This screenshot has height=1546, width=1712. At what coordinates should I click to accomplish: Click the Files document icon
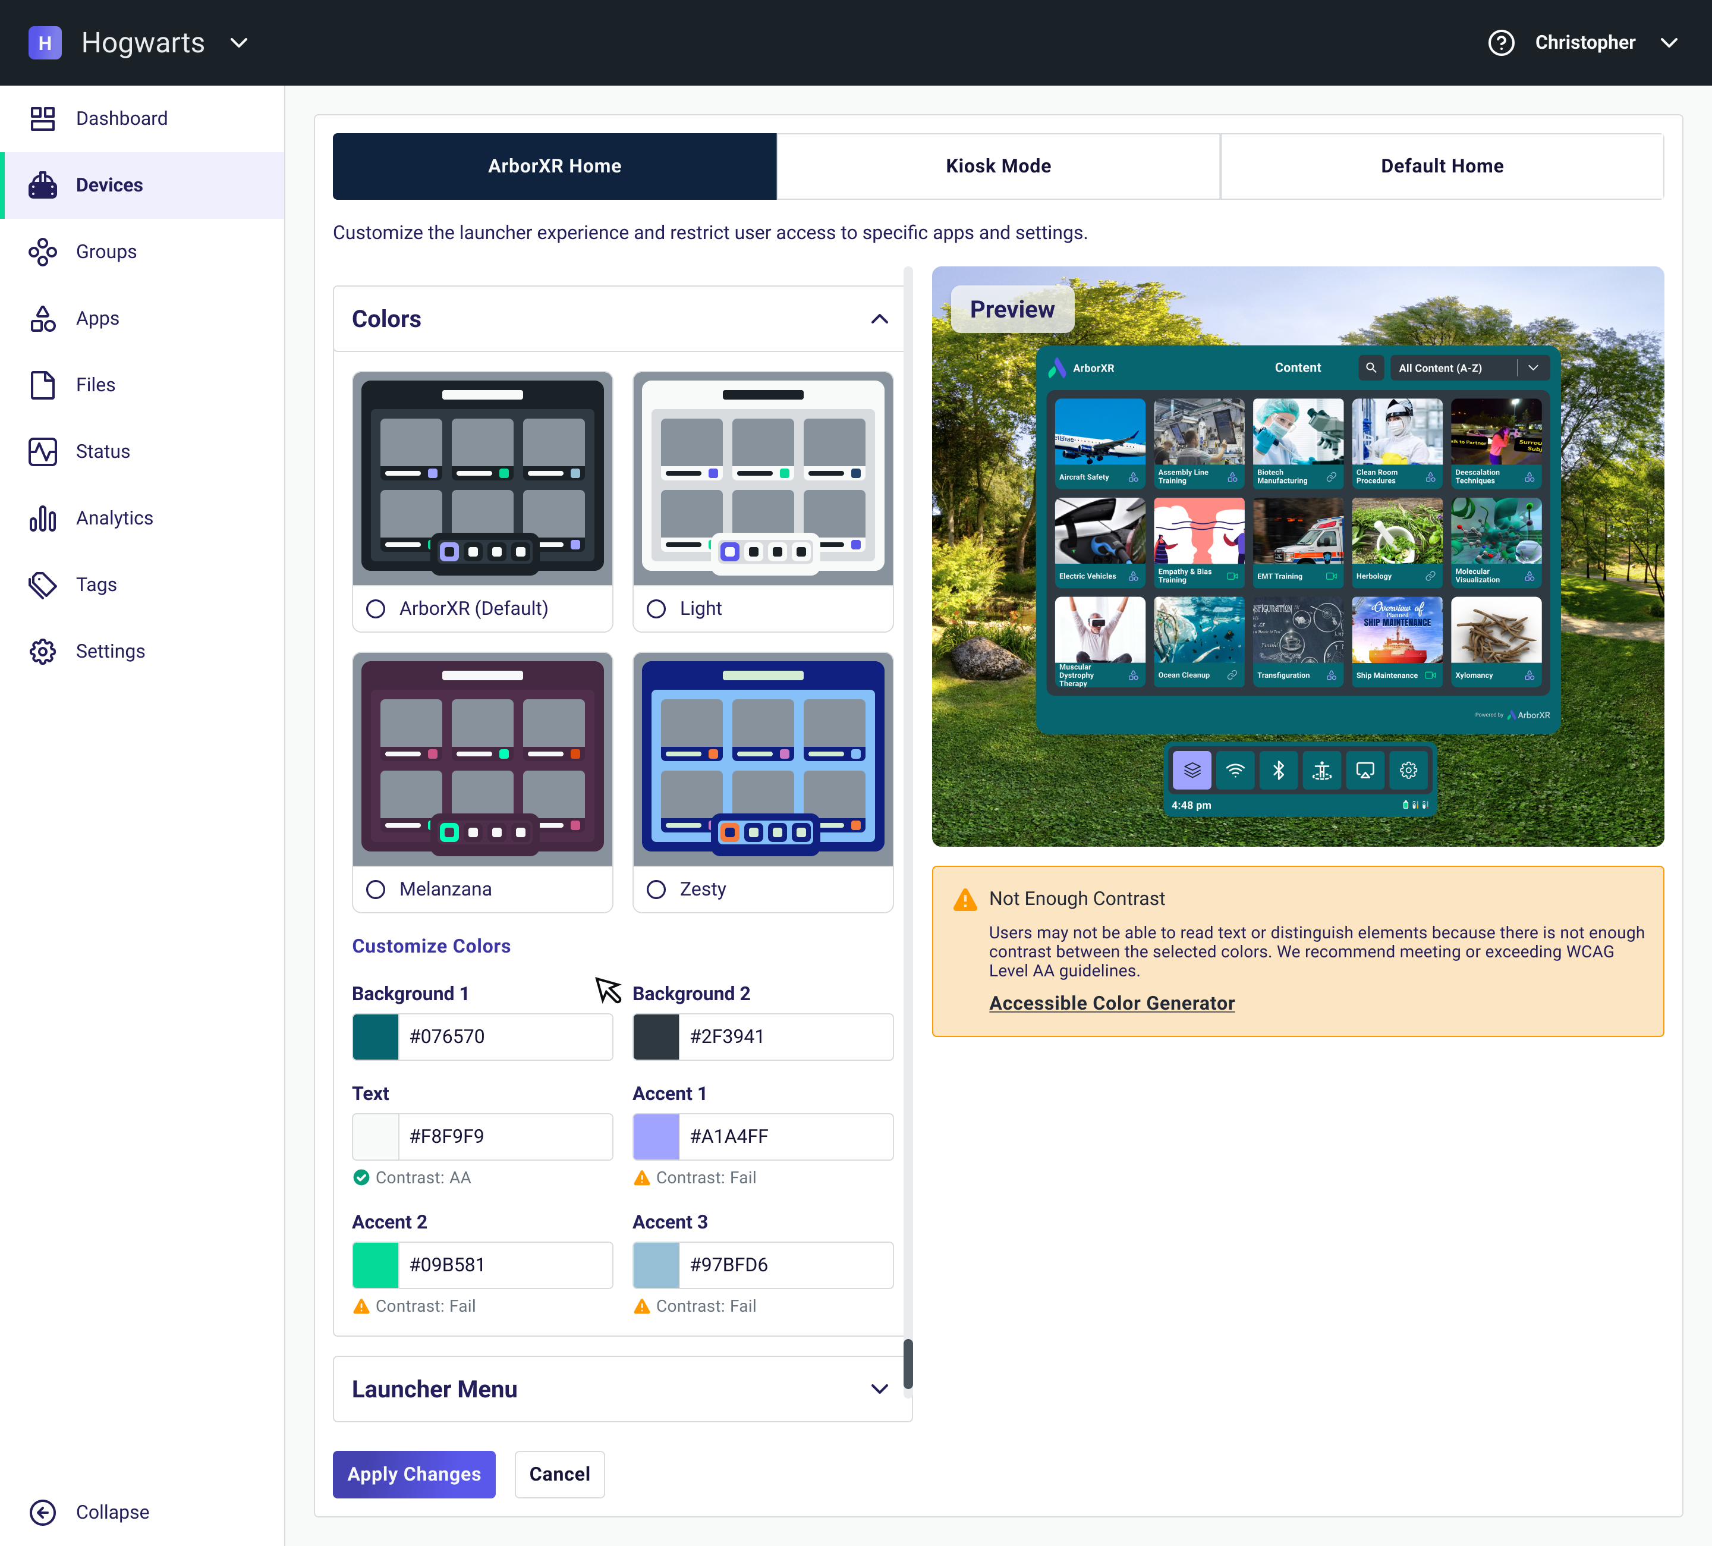(x=42, y=385)
